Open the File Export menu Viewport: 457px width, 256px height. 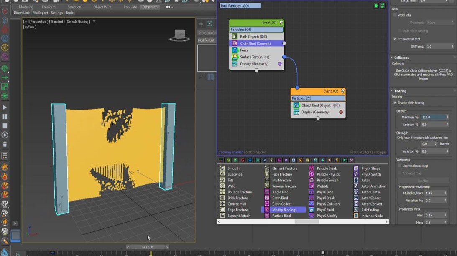pos(40,13)
